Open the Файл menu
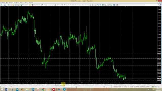This screenshot has width=162, height=91. (4, 3)
